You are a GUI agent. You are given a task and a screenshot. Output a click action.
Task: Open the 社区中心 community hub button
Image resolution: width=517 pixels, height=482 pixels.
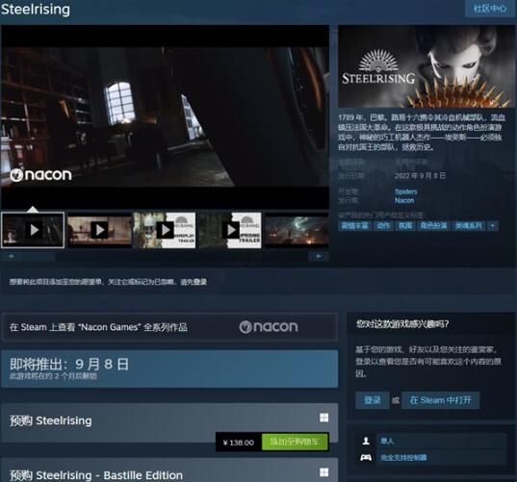[490, 9]
